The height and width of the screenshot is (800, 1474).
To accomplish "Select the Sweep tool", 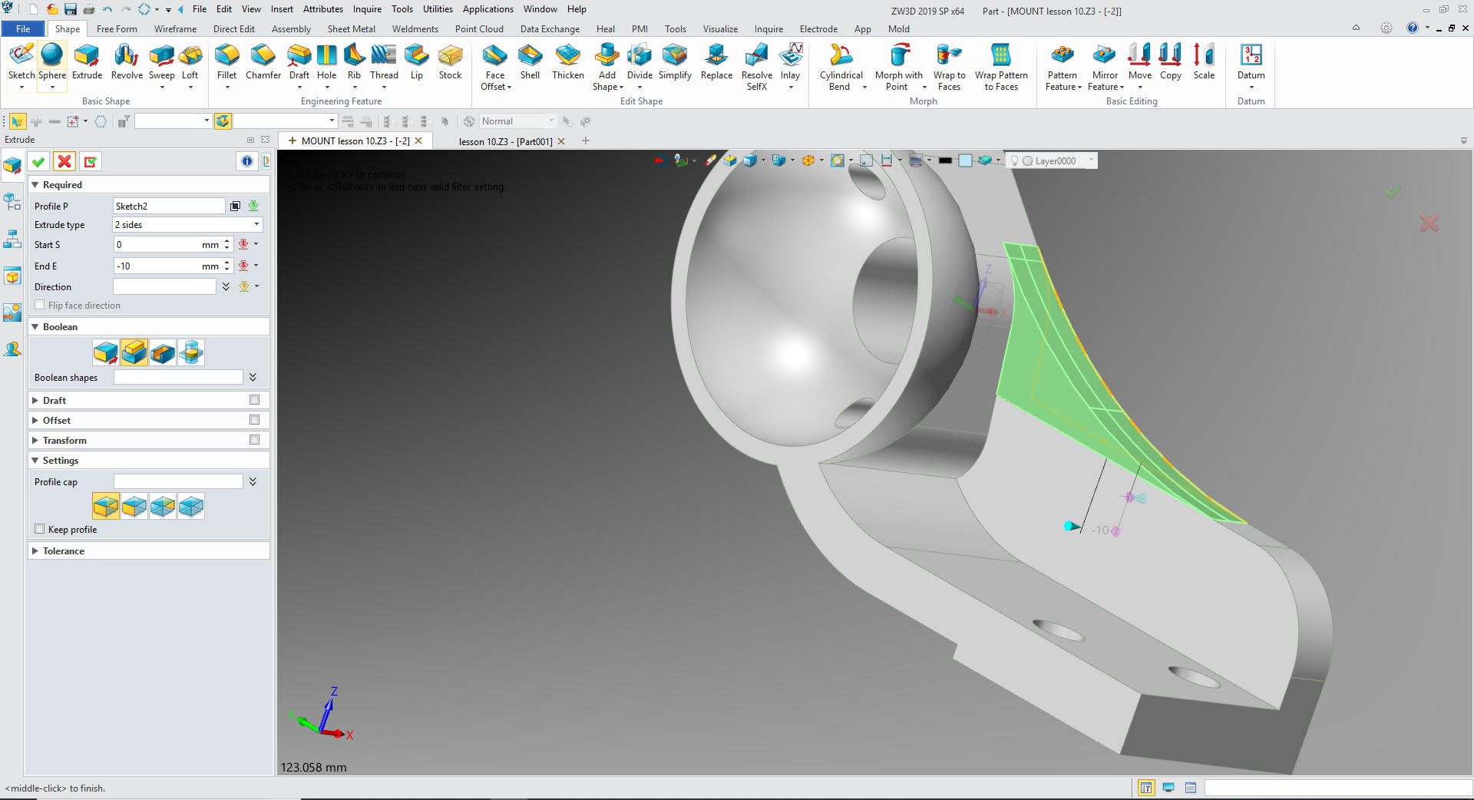I will 161,61.
